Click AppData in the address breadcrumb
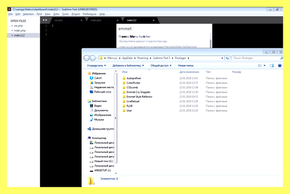Image resolution: width=290 pixels, height=194 pixels. point(127,58)
